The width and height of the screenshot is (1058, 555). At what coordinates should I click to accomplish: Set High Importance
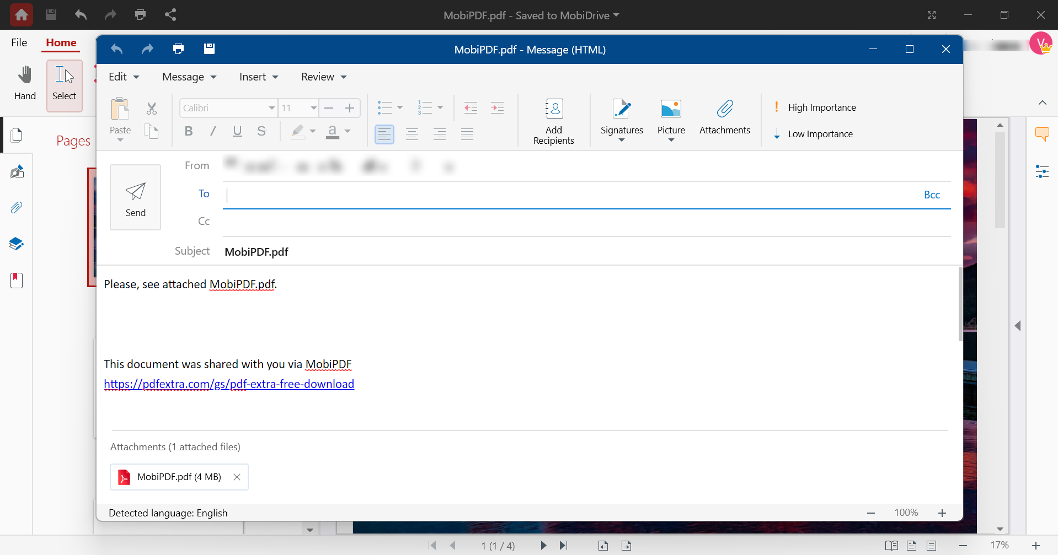pos(815,107)
